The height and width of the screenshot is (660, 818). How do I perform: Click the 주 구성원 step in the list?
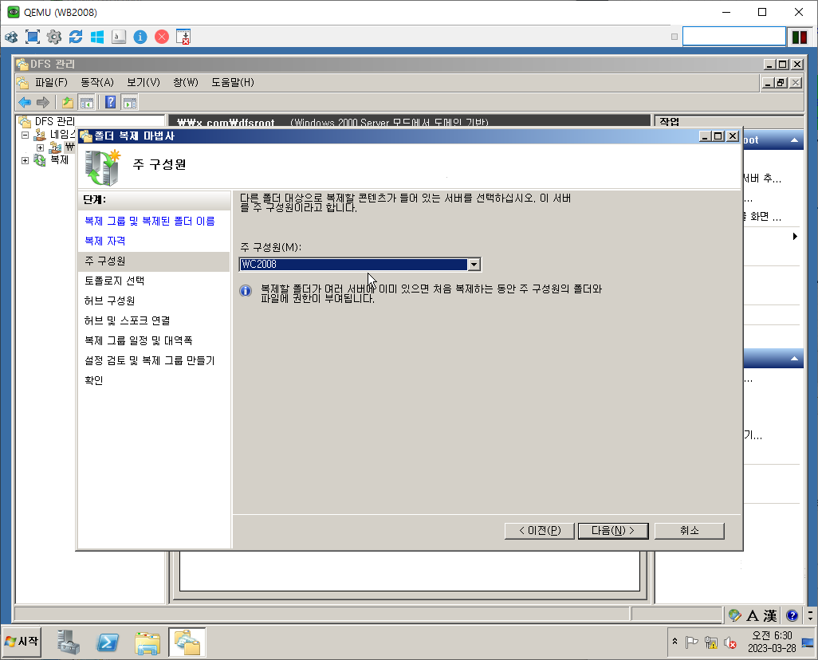(x=154, y=261)
